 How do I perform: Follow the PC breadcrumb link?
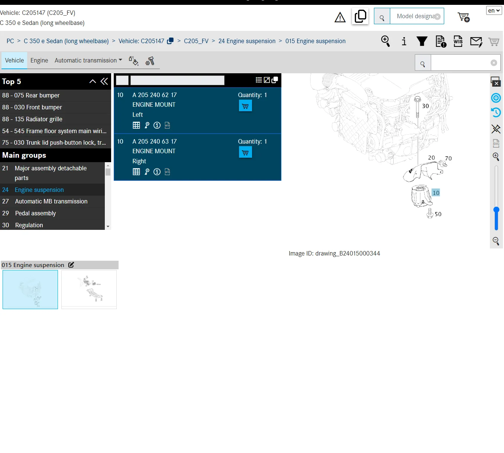coord(10,41)
